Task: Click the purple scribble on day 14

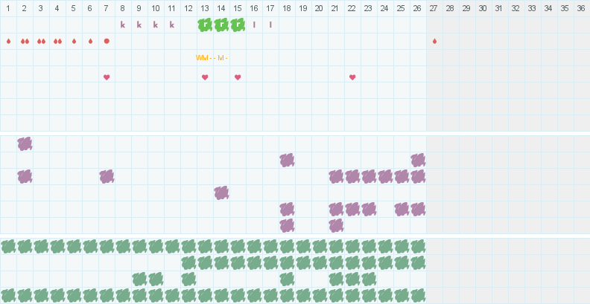Action: tap(221, 193)
